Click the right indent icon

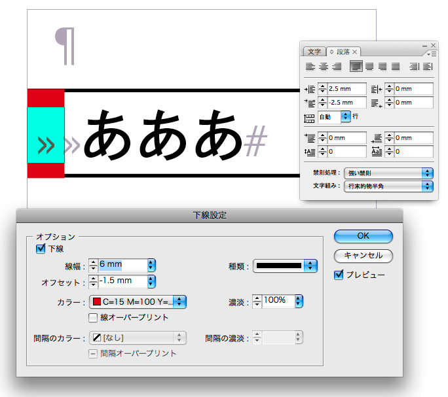[377, 90]
